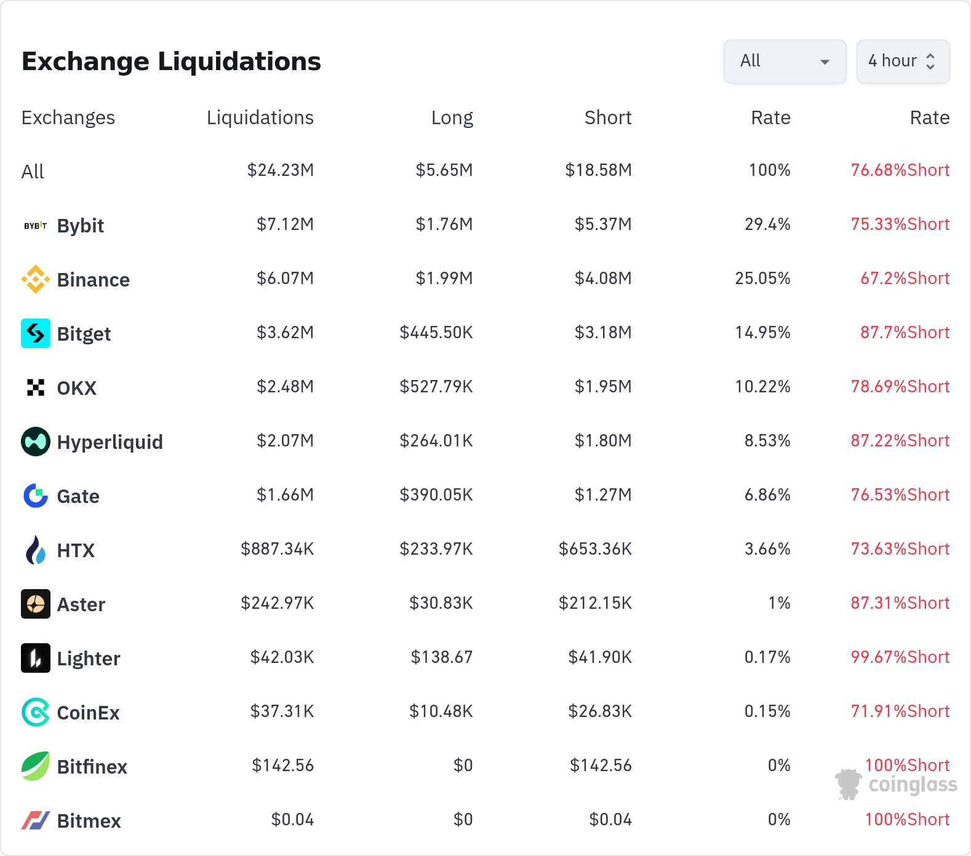The height and width of the screenshot is (856, 971).
Task: Open the 4 hour timeframe selector
Action: pos(902,61)
